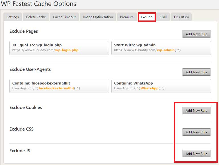Image resolution: width=219 pixels, height=165 pixels.
Task: Click the orange wp-admin URL text
Action: tap(166, 50)
